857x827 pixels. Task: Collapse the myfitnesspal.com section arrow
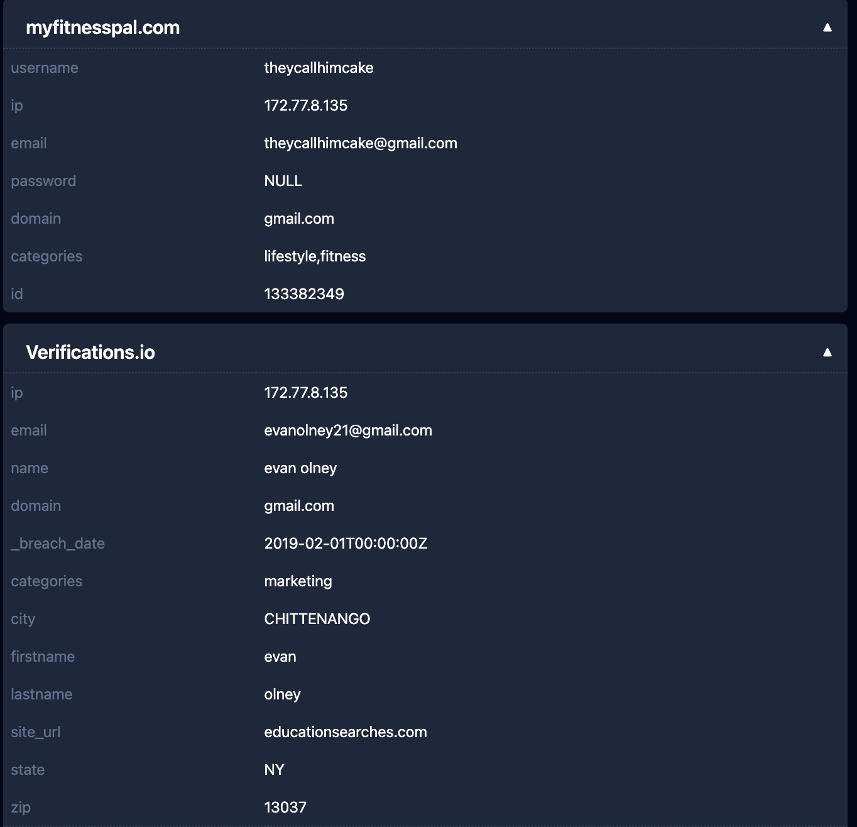pyautogui.click(x=827, y=28)
